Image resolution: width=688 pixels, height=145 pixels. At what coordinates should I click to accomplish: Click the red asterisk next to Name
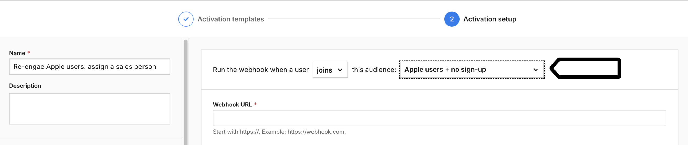(x=29, y=52)
